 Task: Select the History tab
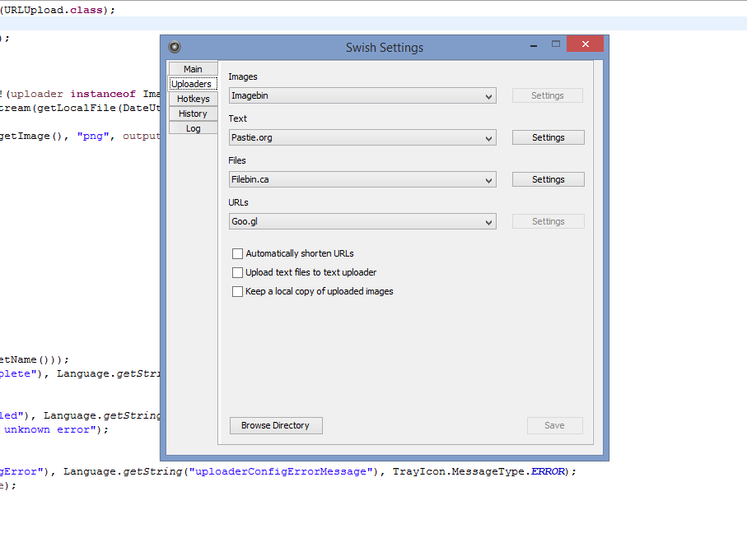click(193, 114)
